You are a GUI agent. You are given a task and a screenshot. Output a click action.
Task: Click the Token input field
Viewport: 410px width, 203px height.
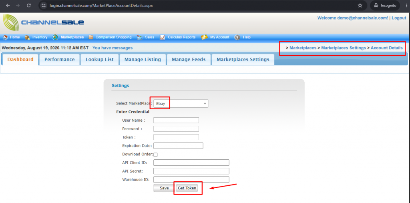(176, 137)
